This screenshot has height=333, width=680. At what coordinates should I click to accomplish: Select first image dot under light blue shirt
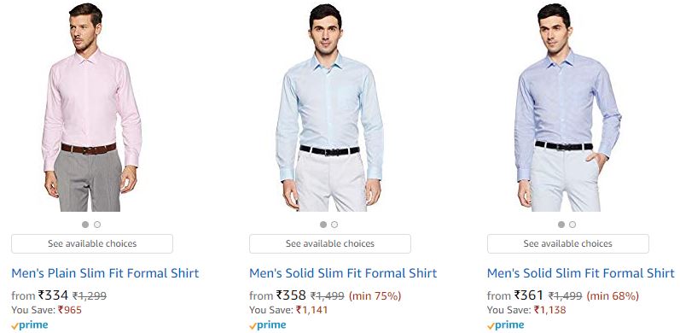(323, 225)
